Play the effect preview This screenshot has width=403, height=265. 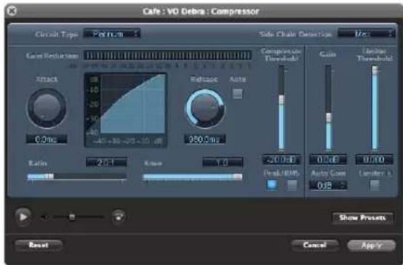(x=23, y=217)
